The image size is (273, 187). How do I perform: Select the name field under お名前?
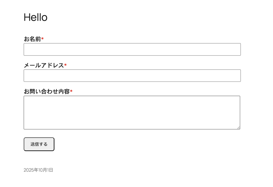[132, 49]
